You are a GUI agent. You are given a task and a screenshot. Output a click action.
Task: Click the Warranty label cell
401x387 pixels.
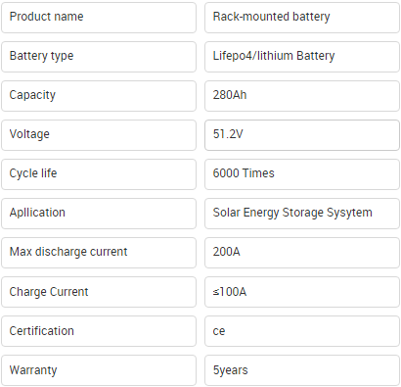(99, 370)
